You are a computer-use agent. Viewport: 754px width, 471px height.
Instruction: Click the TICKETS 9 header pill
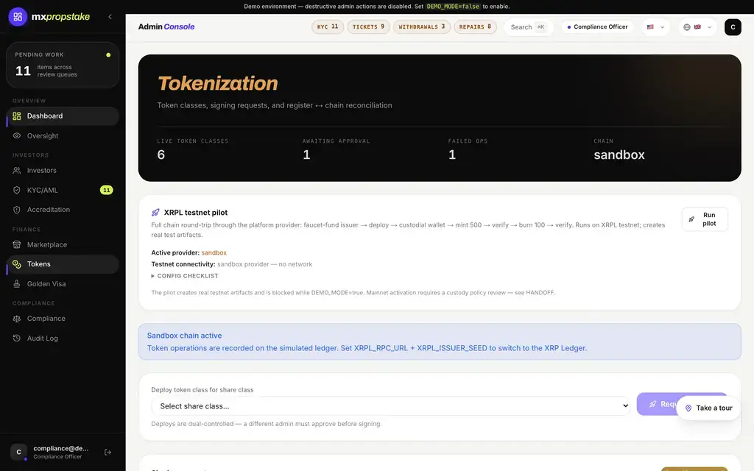(x=368, y=27)
